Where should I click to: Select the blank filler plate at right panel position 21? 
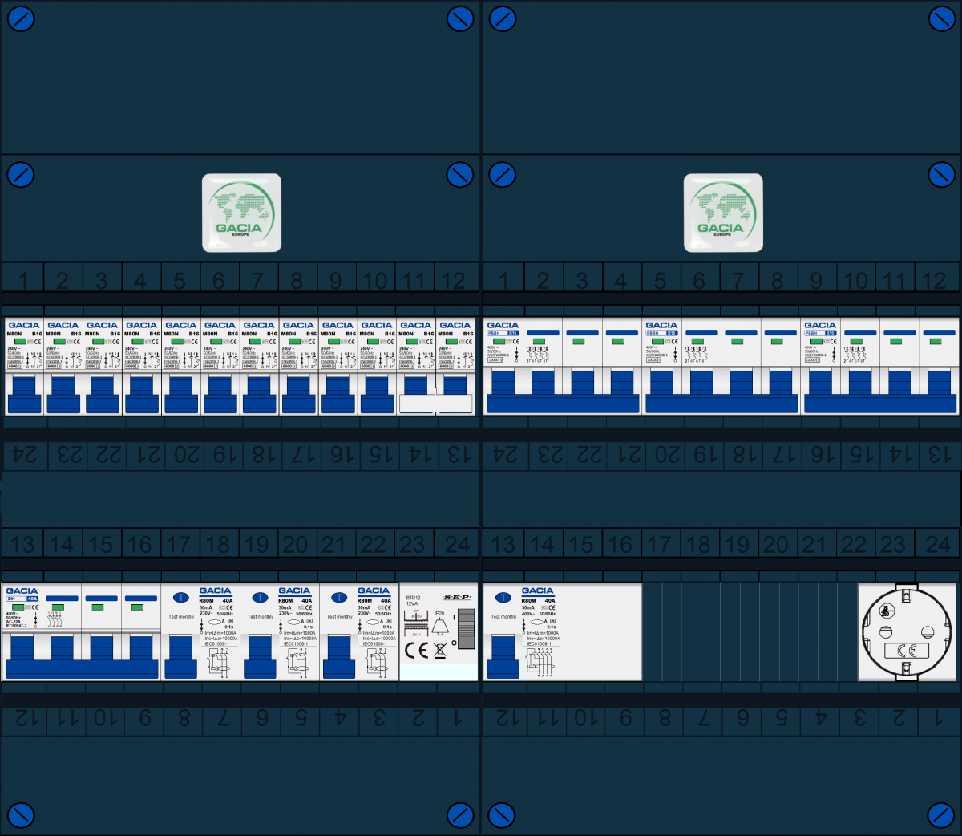(x=819, y=632)
